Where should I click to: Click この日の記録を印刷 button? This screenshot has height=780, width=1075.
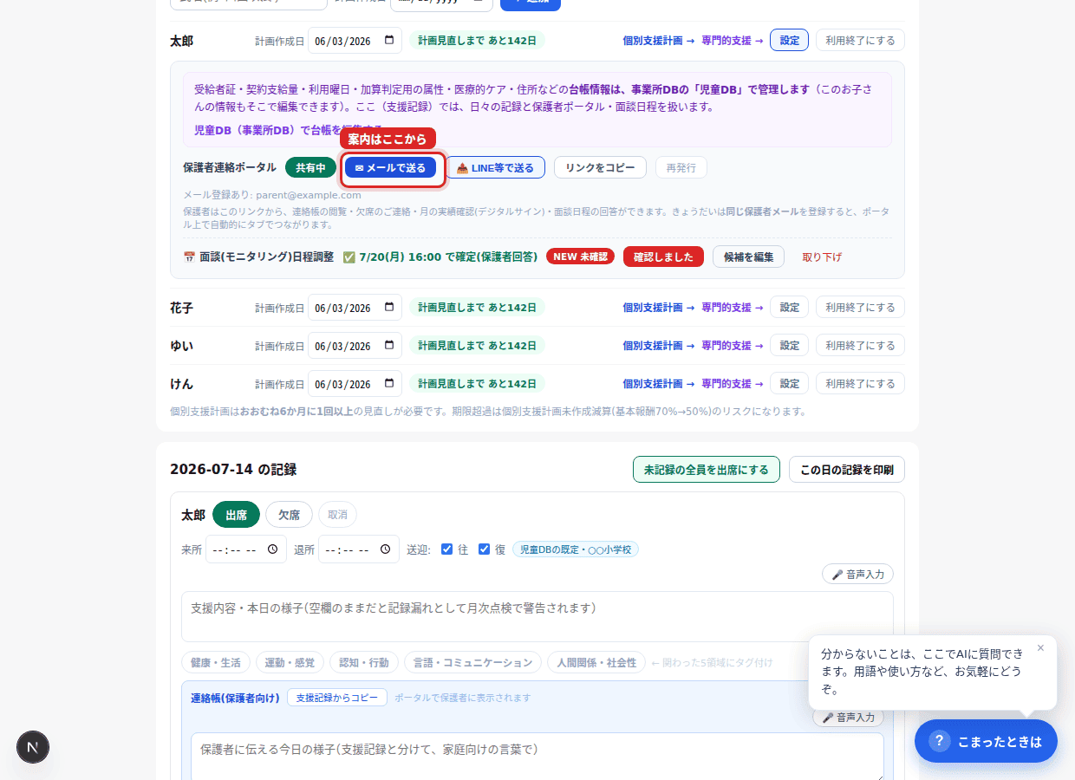(847, 470)
